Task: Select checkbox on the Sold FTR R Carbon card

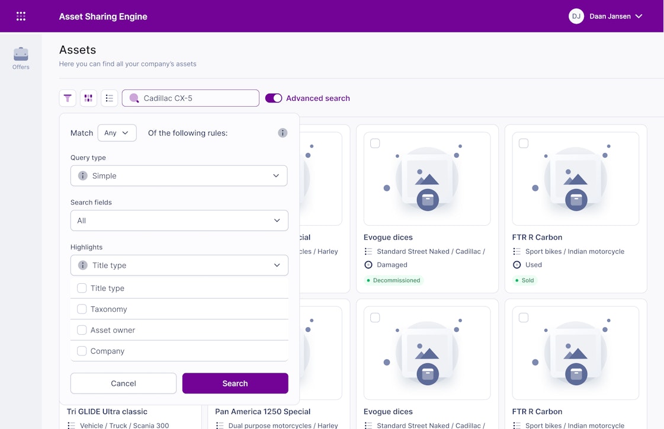Action: point(524,143)
